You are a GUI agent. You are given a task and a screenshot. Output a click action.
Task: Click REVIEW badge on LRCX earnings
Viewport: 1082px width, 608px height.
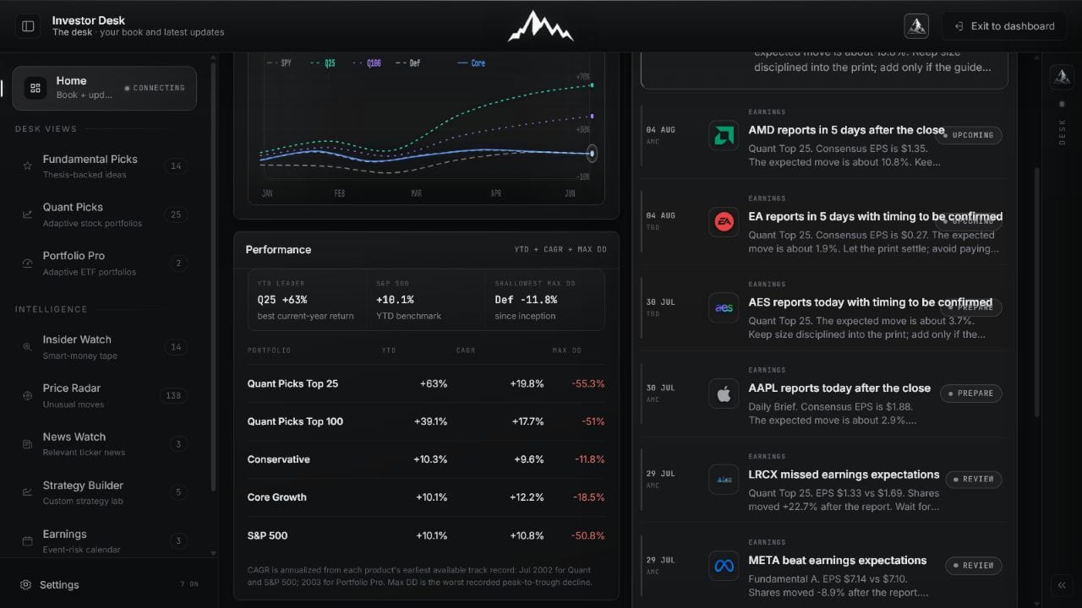973,480
